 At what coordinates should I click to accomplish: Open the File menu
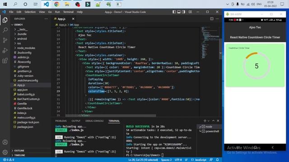11,12
